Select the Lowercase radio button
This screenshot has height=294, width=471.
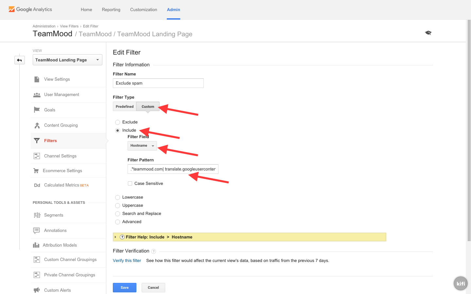[117, 197]
